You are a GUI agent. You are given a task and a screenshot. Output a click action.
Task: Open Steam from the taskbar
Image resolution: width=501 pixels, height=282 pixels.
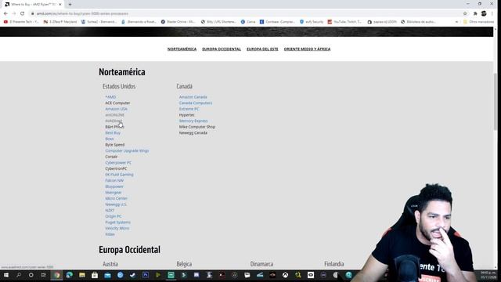coord(132,275)
